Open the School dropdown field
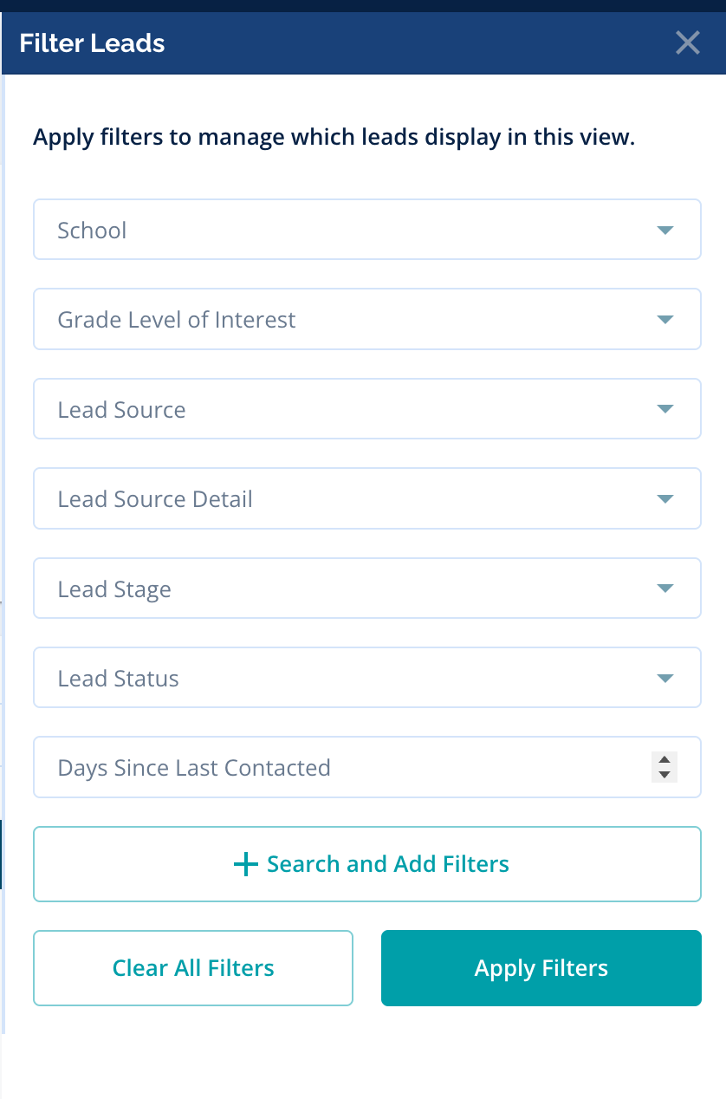The height and width of the screenshot is (1099, 726). click(347, 230)
